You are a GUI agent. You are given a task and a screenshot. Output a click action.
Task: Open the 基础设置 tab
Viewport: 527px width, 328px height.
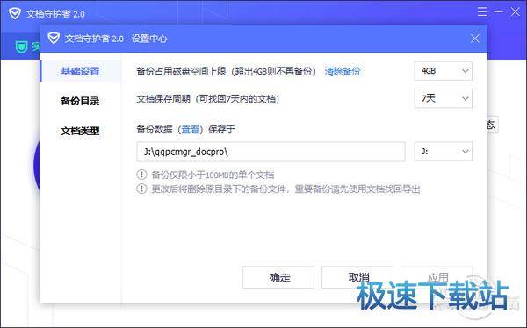80,71
